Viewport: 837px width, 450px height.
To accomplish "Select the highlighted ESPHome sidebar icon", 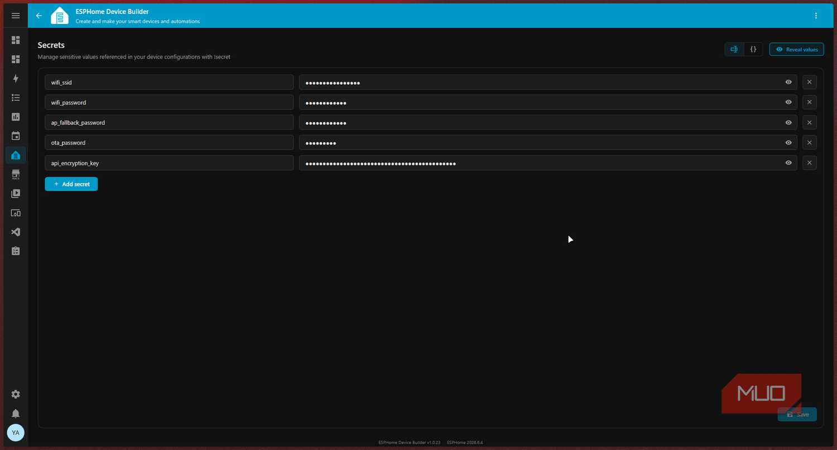I will pyautogui.click(x=16, y=155).
